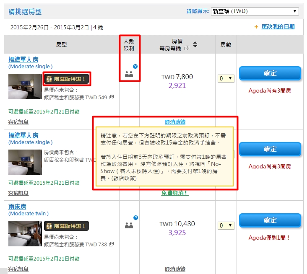Open the tax details icon beside TWD 549
Screen dimensions: 307x274
point(111,97)
